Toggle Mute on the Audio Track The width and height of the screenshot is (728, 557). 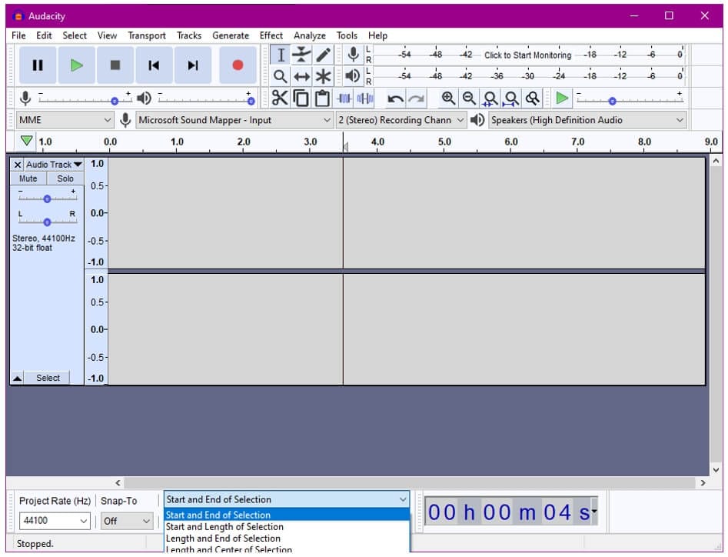(28, 178)
